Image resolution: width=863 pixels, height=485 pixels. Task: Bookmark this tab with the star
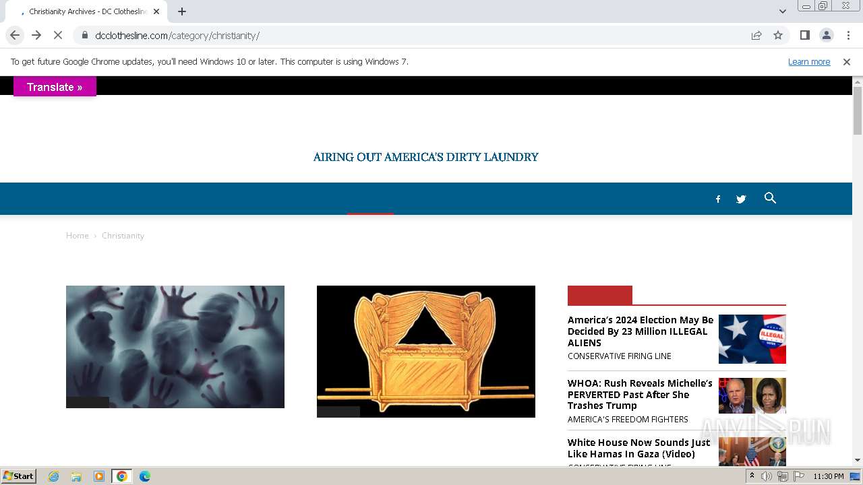778,35
